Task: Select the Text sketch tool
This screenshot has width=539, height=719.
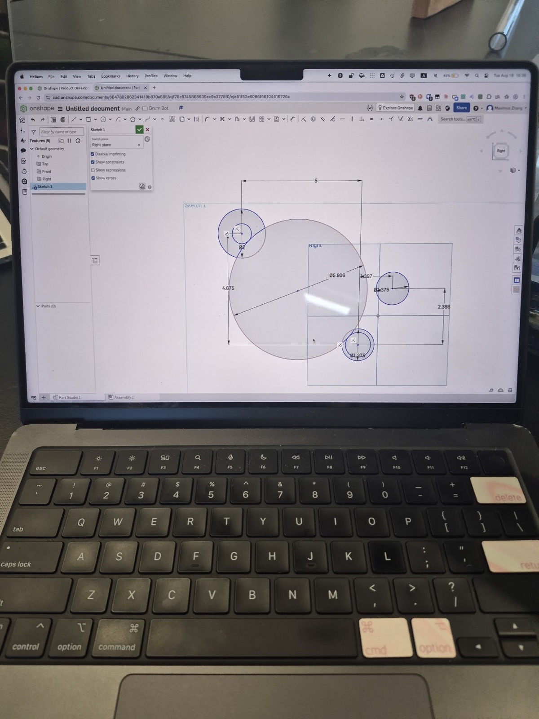Action: (172, 120)
